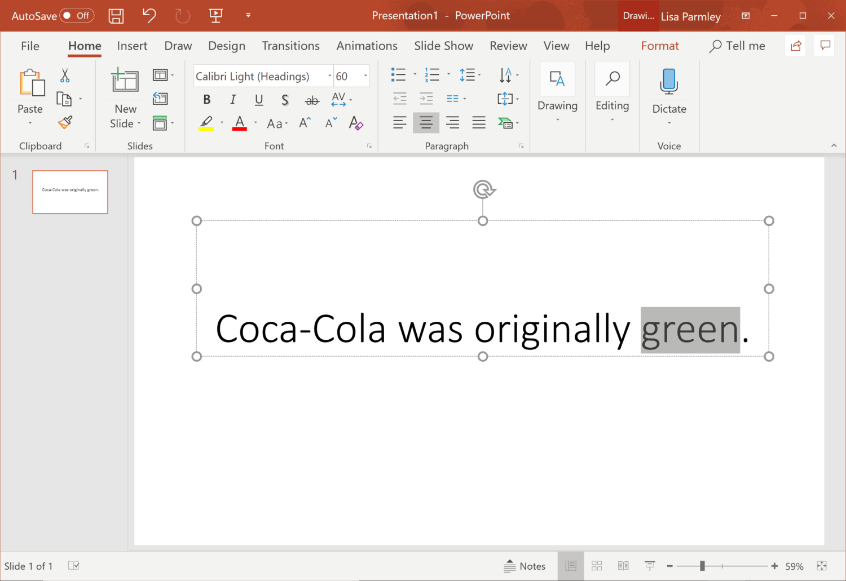This screenshot has height=581, width=846.
Task: Justify the paragraph text
Action: (x=479, y=122)
